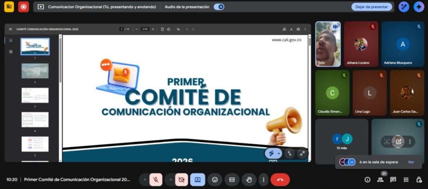Viewport: 428px width, 189px height.
Task: Turn on closed captions
Action: (x=232, y=179)
